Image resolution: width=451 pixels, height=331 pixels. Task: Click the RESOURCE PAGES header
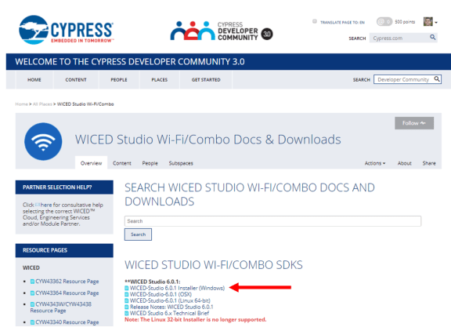(x=64, y=250)
